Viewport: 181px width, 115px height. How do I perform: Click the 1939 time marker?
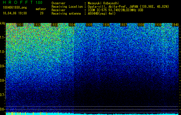158,25
